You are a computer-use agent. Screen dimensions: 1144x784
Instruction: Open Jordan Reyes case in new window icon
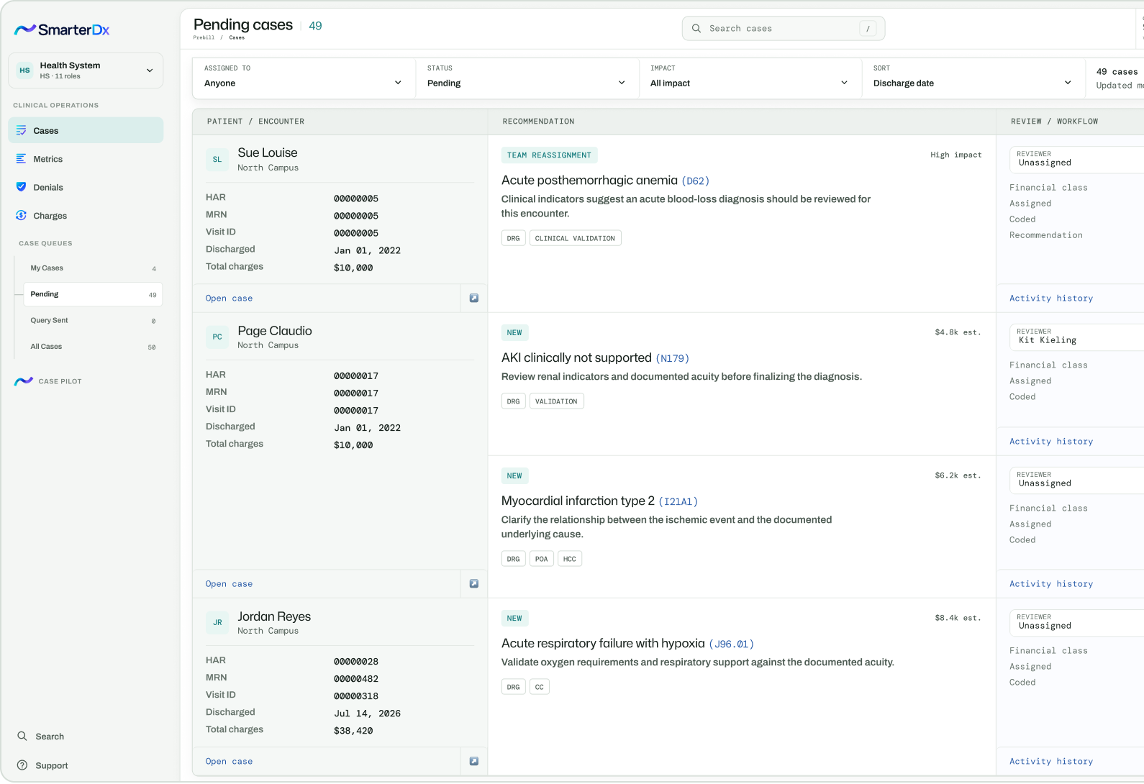click(474, 761)
